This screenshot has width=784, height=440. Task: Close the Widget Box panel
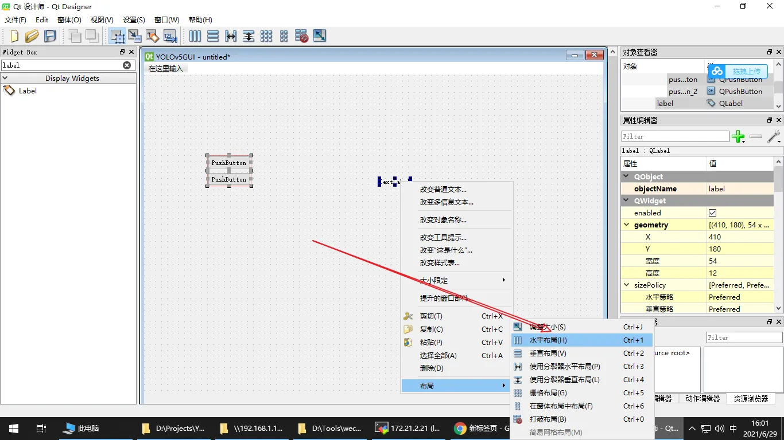[131, 52]
